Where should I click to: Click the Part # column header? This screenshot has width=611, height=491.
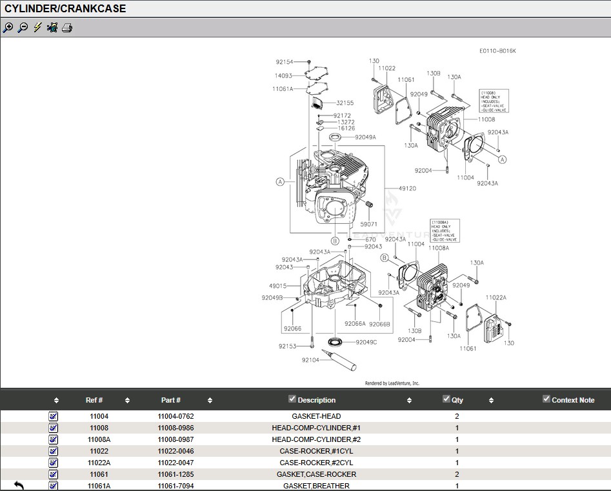point(171,400)
